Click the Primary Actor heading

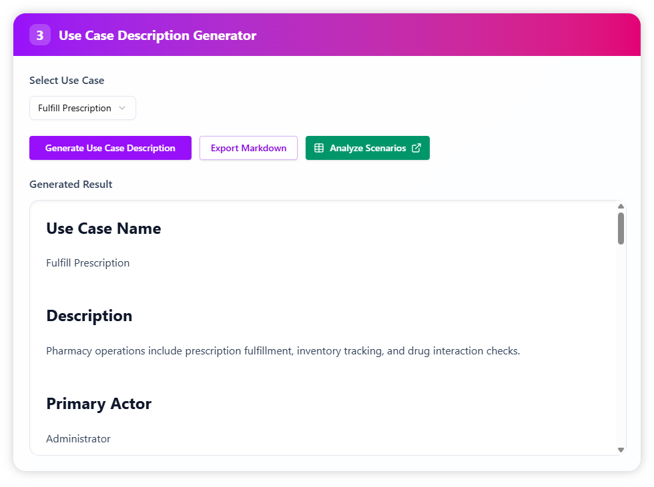(99, 404)
